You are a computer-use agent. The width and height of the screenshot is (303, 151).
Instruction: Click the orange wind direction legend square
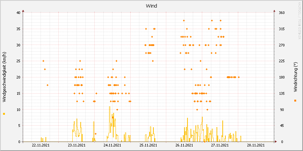(x=295, y=100)
